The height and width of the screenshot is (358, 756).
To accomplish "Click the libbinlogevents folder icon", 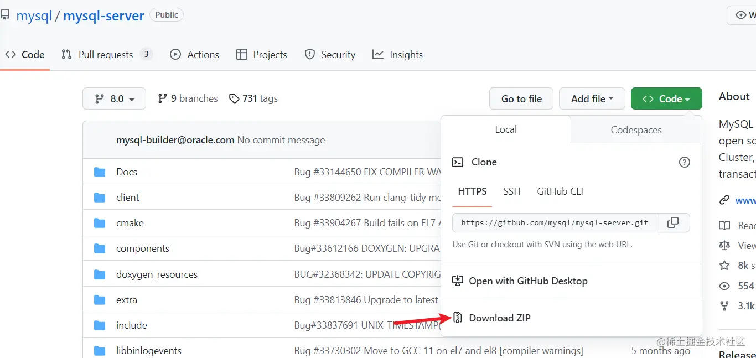I will point(100,351).
